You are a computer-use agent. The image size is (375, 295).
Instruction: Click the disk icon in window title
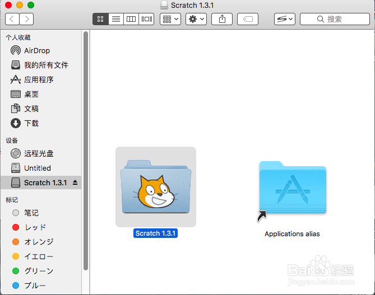pos(164,5)
